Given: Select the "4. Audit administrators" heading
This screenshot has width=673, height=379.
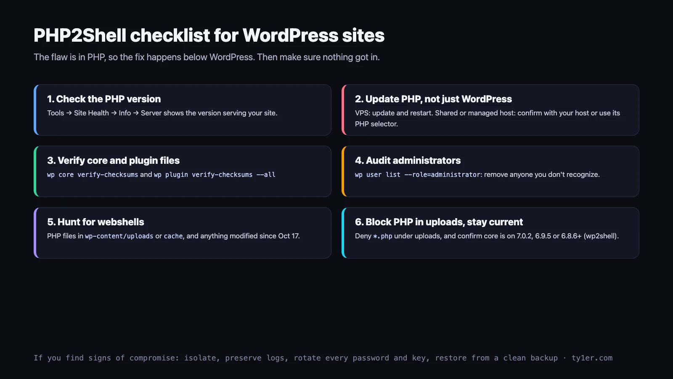Looking at the screenshot, I should (408, 160).
